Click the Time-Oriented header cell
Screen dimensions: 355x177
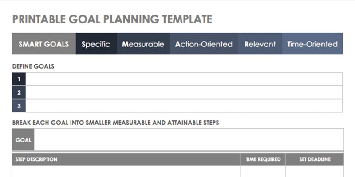click(312, 44)
